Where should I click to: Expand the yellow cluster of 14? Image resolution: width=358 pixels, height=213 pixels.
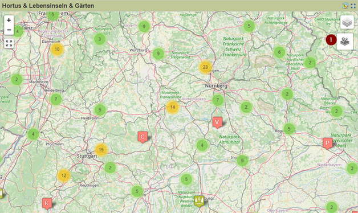[173, 107]
